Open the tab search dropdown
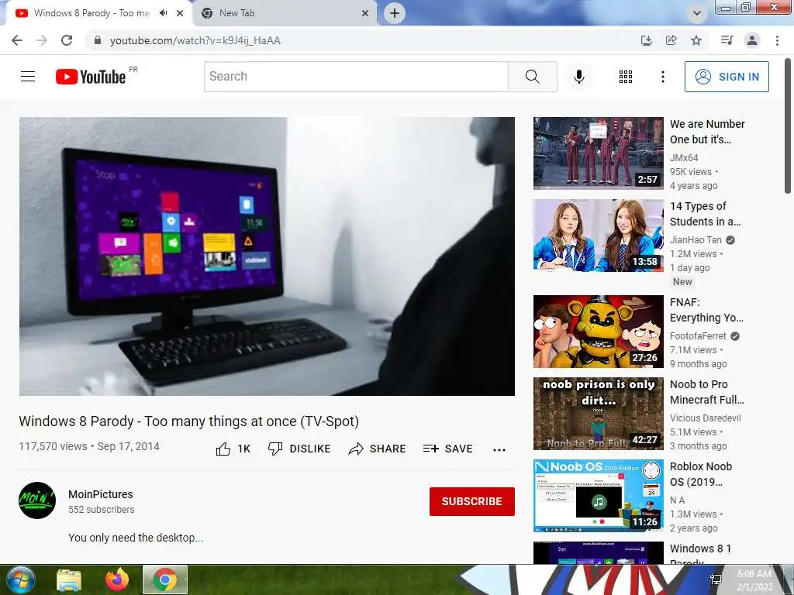The width and height of the screenshot is (794, 595). tap(697, 13)
